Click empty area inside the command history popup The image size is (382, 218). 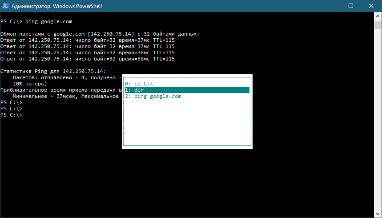tap(187, 125)
